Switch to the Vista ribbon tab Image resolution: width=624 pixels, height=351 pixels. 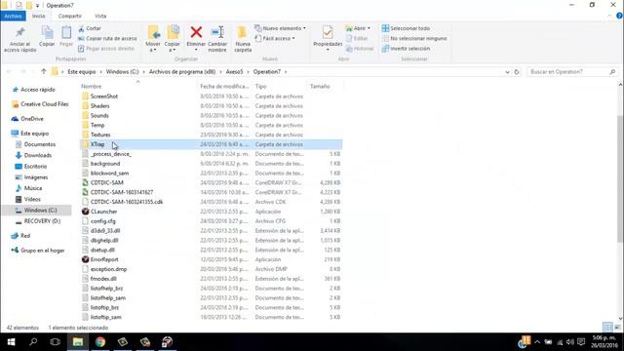coord(100,17)
